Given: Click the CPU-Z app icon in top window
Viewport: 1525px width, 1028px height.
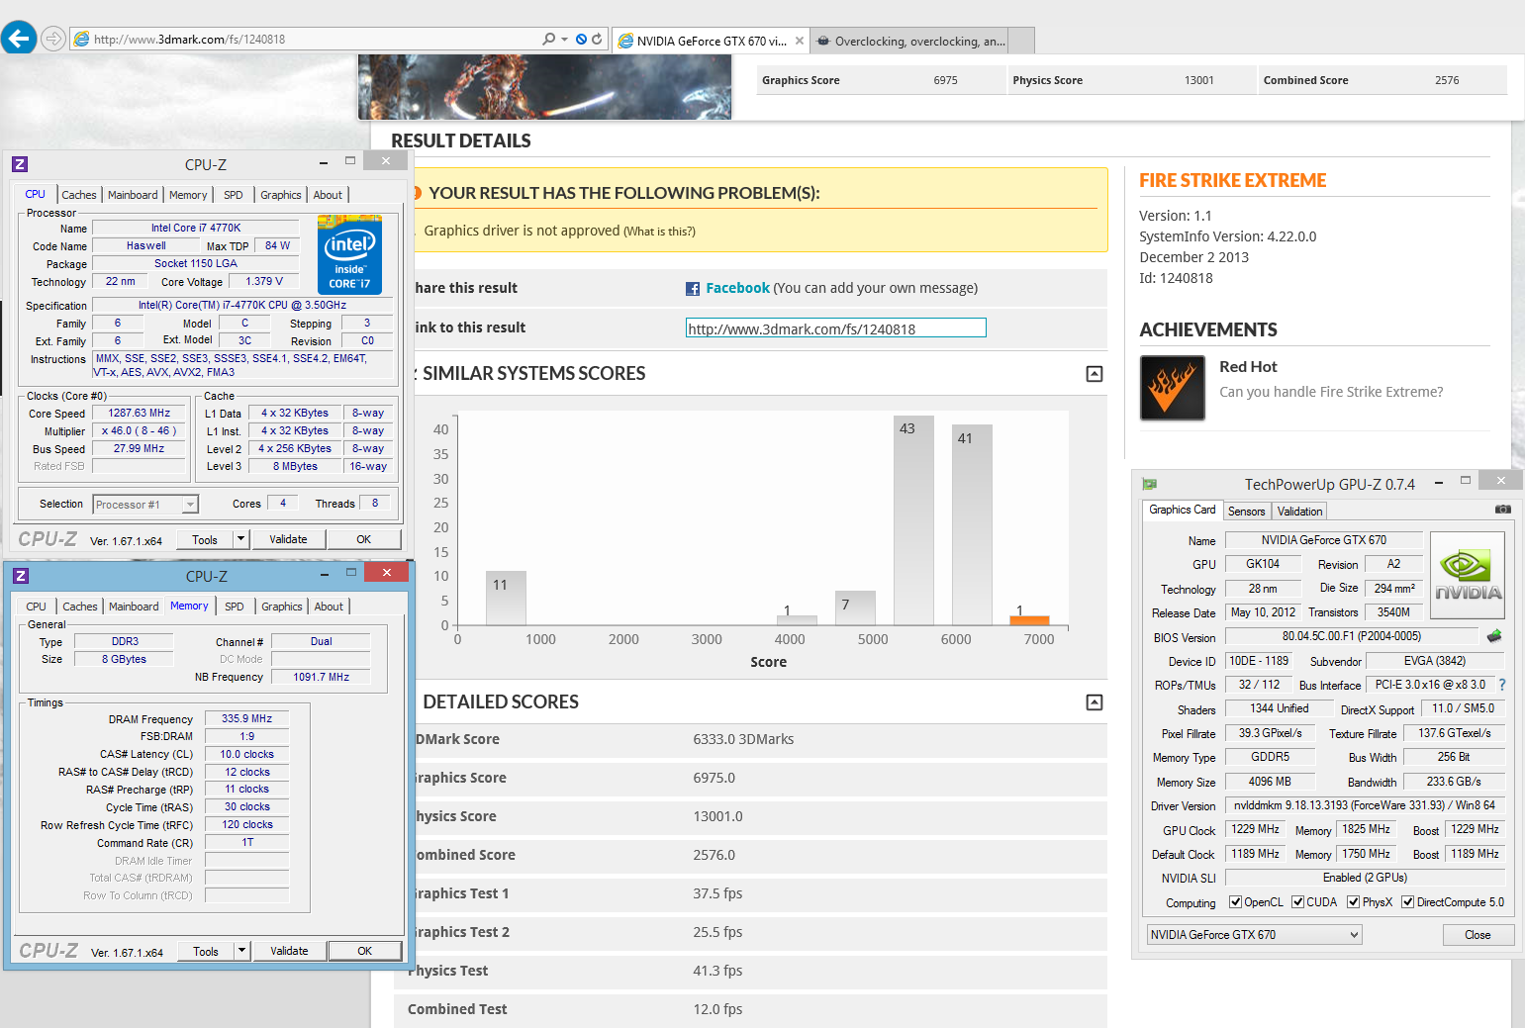Looking at the screenshot, I should click(20, 164).
